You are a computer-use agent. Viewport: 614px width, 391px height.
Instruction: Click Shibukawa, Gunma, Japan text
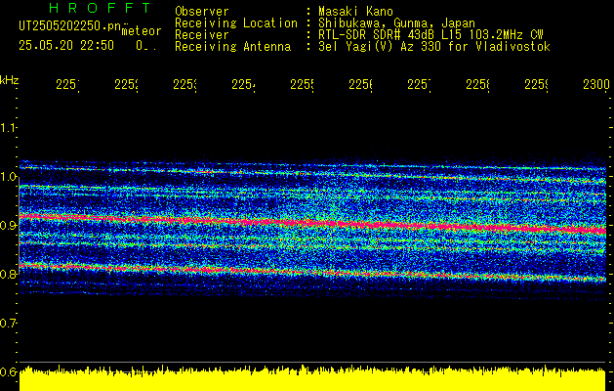396,23
